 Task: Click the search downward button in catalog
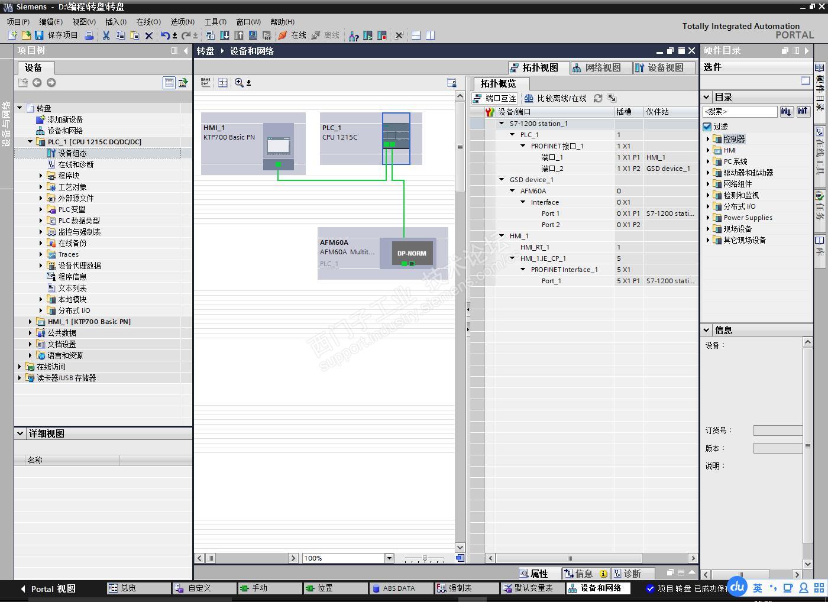[787, 111]
